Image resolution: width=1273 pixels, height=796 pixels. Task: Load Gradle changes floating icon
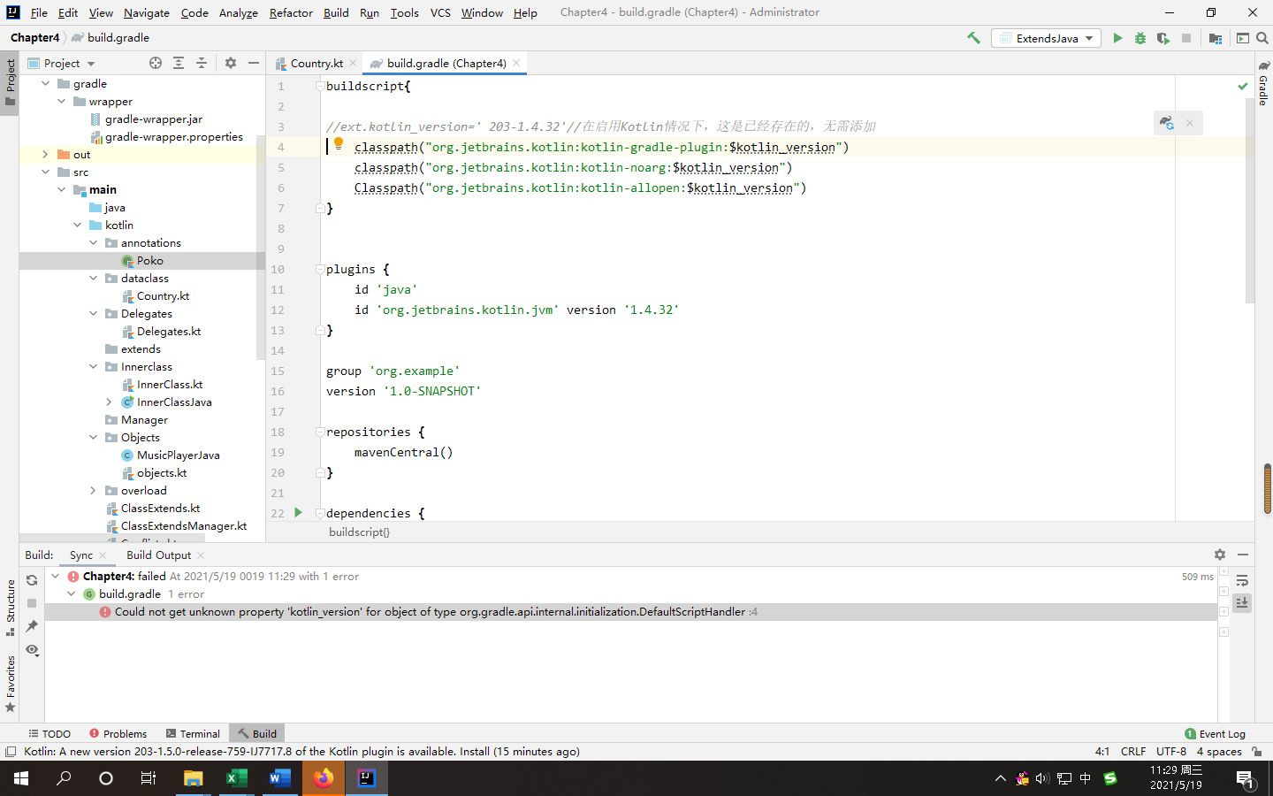1167,123
